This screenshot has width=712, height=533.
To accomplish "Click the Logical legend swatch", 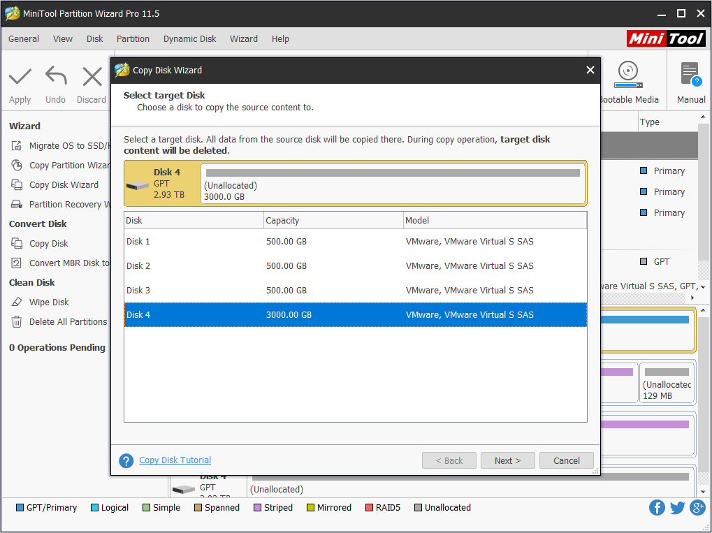I will coord(94,508).
